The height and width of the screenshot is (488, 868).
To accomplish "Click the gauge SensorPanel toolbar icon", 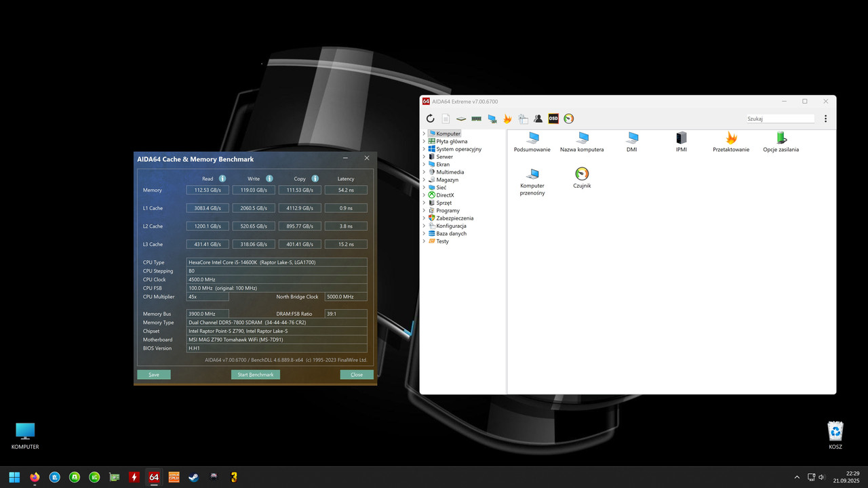I will 569,119.
